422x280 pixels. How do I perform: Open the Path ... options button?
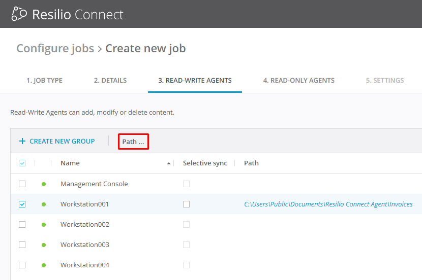(x=133, y=142)
